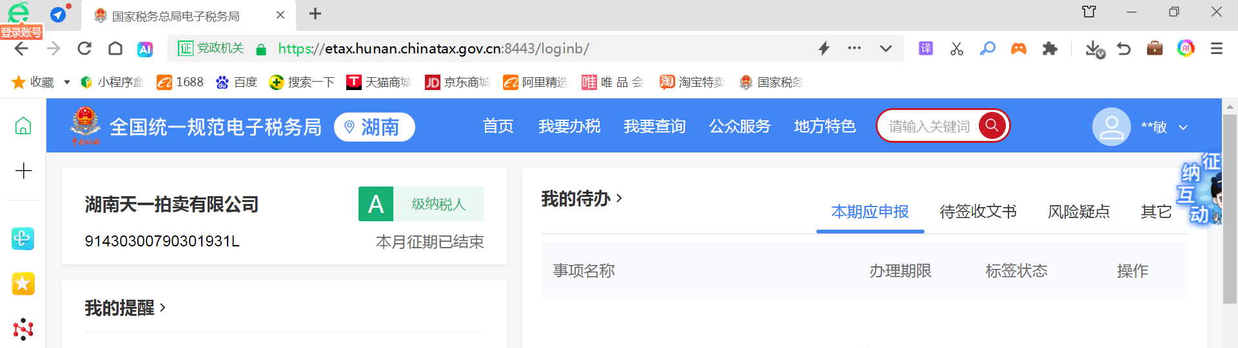Click the translate icon in toolbar

[926, 49]
